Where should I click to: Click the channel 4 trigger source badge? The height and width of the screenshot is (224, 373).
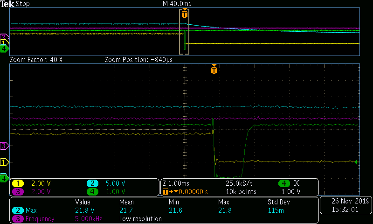tap(284, 183)
